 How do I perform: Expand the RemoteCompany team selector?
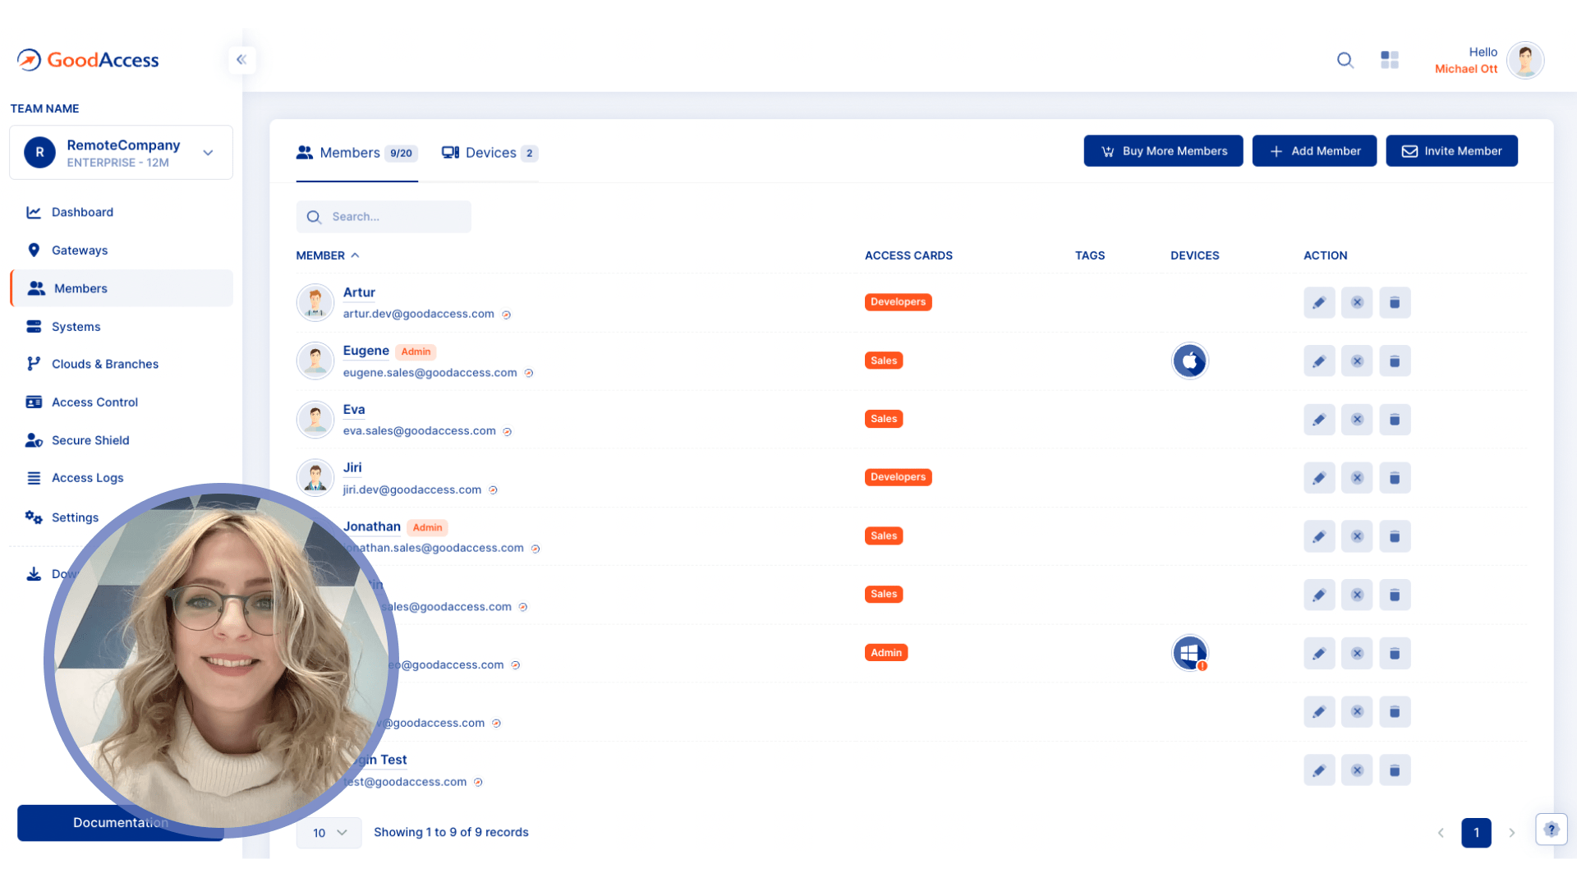click(x=208, y=152)
